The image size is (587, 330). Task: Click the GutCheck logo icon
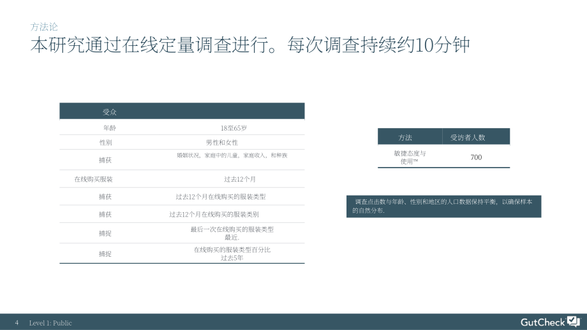point(574,322)
